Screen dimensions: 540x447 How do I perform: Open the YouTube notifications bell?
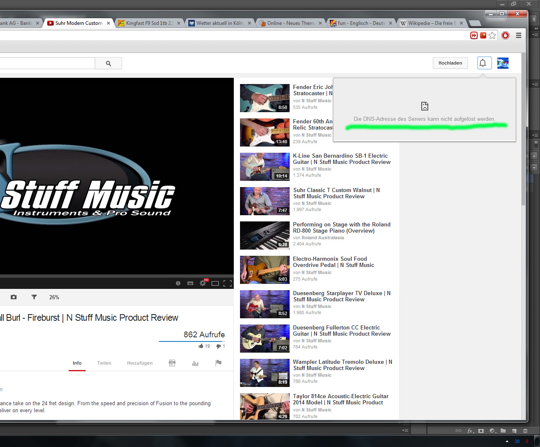[483, 63]
